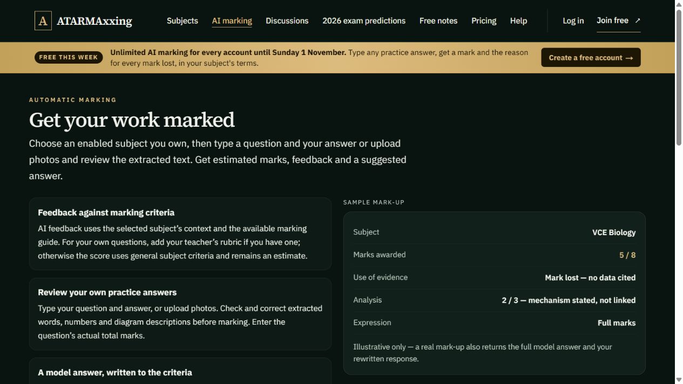Image resolution: width=683 pixels, height=384 pixels.
Task: Select the AI marking nav item
Action: click(x=232, y=20)
